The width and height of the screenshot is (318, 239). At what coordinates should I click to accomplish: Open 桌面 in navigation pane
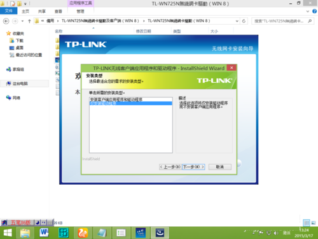[20, 48]
